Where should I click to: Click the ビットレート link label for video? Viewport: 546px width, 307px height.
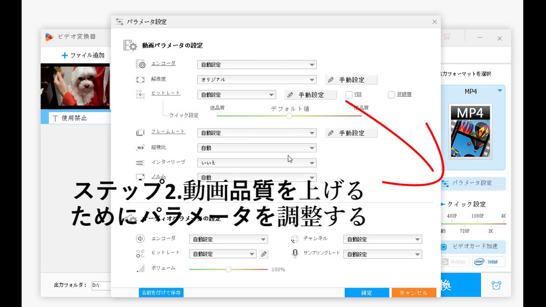tap(166, 93)
